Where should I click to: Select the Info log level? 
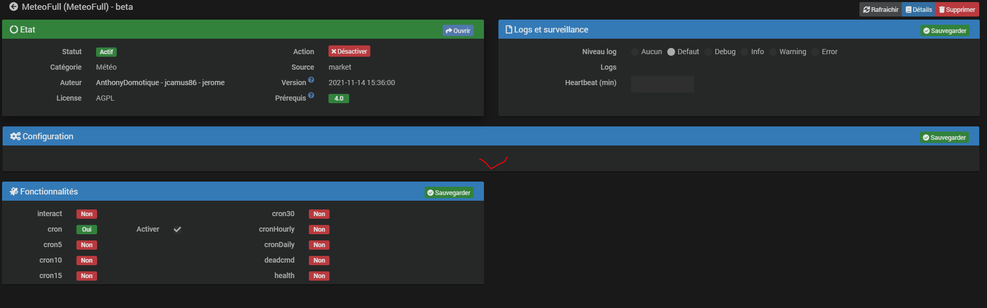744,52
